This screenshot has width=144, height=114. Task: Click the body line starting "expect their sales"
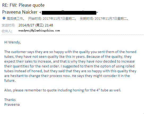tap(69, 62)
